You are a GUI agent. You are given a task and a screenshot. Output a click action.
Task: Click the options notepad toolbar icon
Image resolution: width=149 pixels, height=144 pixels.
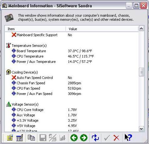pos(10,138)
